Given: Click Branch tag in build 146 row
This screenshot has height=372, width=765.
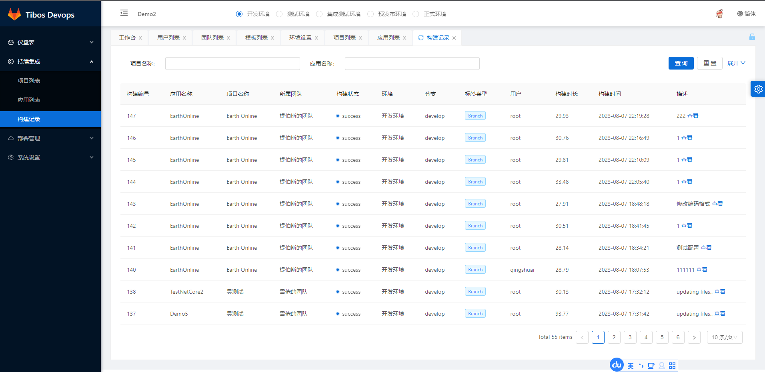Looking at the screenshot, I should (x=475, y=138).
